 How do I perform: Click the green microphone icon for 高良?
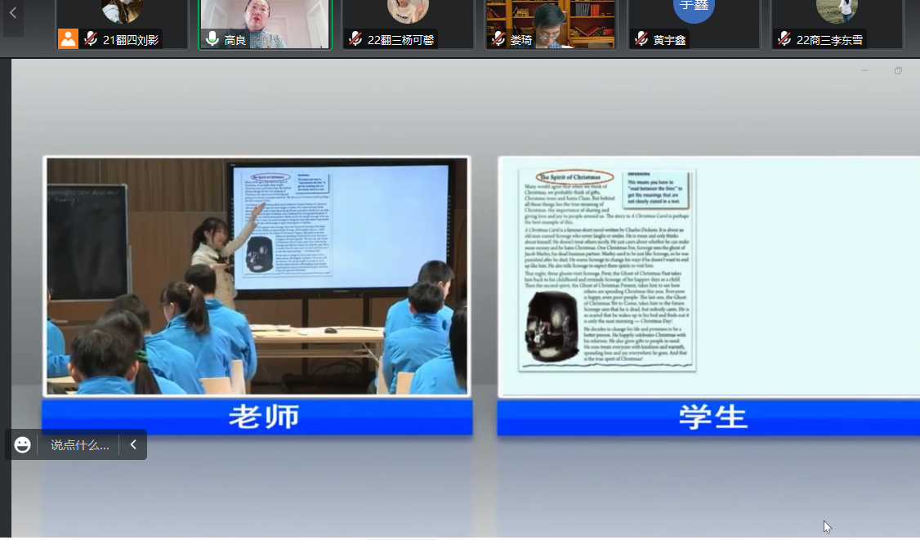coord(212,38)
